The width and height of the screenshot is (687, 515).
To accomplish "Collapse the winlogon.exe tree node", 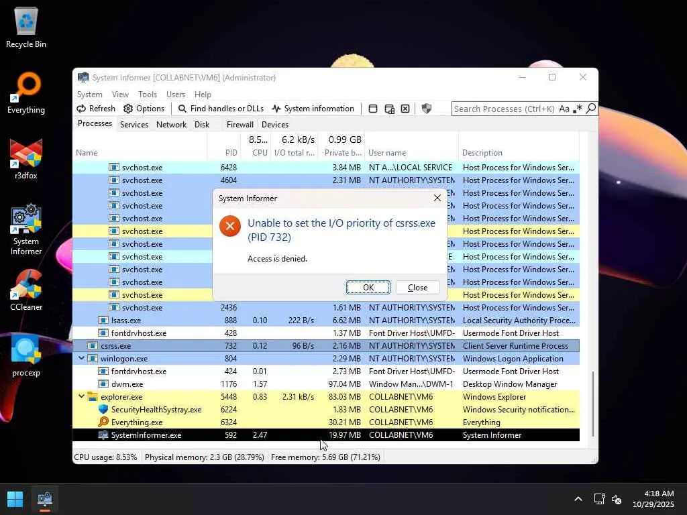I will (x=81, y=358).
